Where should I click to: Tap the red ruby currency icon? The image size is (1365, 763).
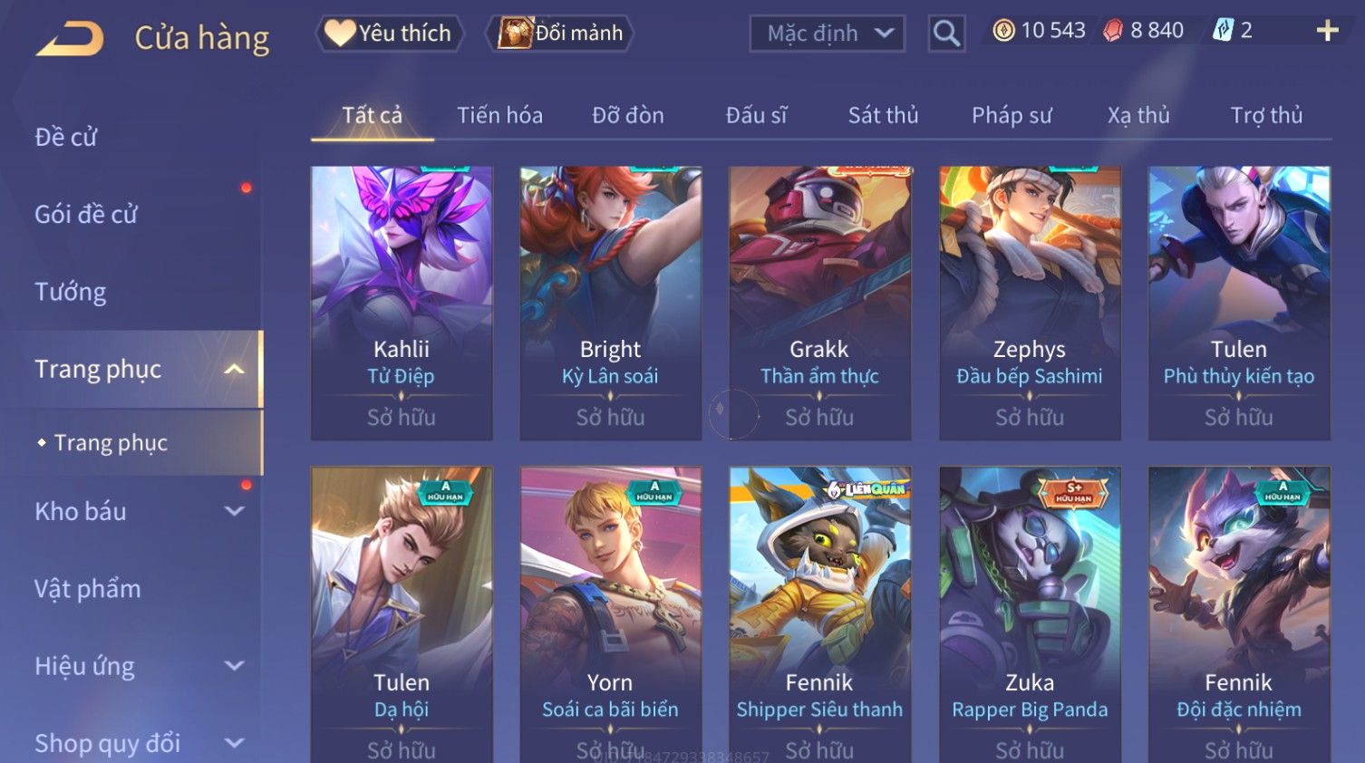[1113, 31]
